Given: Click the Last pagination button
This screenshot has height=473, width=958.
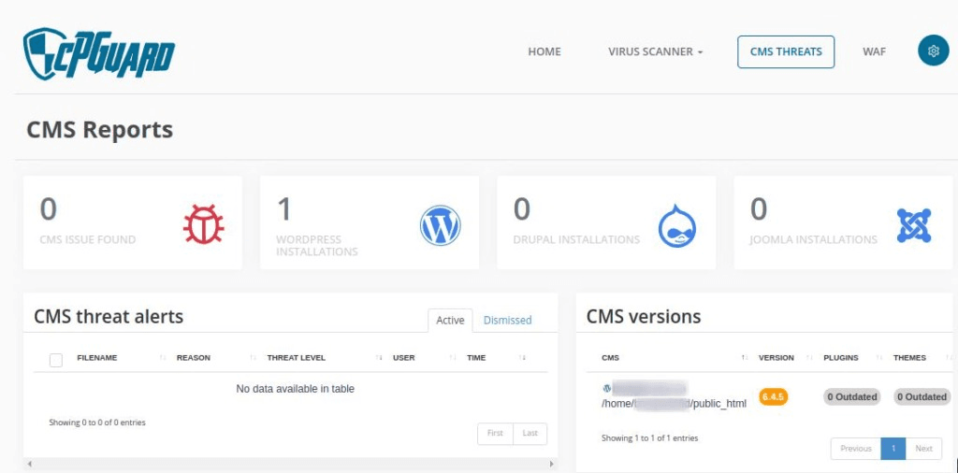Looking at the screenshot, I should tap(530, 434).
